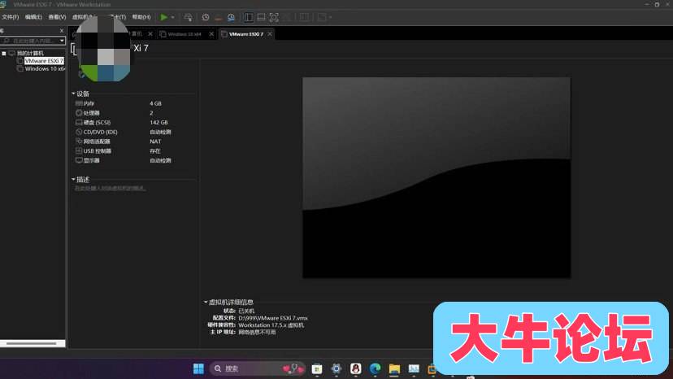Toggle the library sidebar view toolbar icon
Image resolution: width=673 pixels, height=379 pixels.
click(248, 17)
